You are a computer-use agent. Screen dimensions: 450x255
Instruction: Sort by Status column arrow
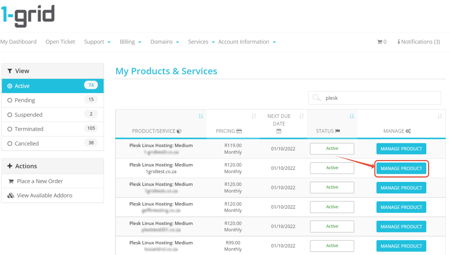352,116
